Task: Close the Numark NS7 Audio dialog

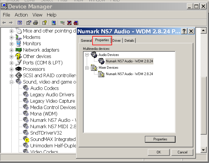Action: click(x=191, y=31)
